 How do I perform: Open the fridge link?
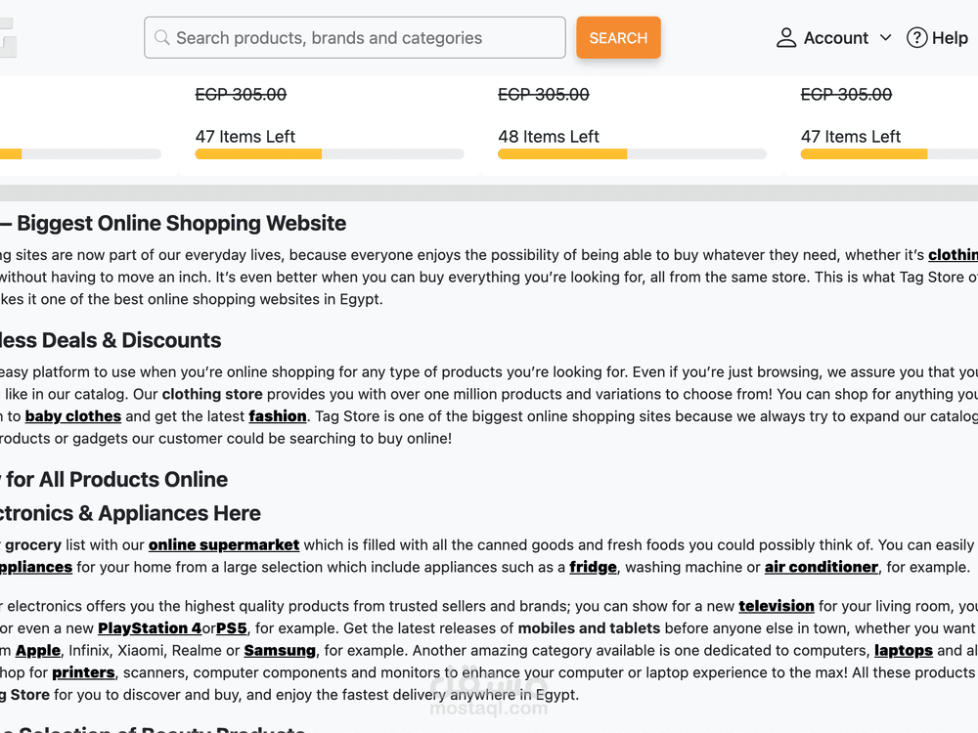click(594, 567)
